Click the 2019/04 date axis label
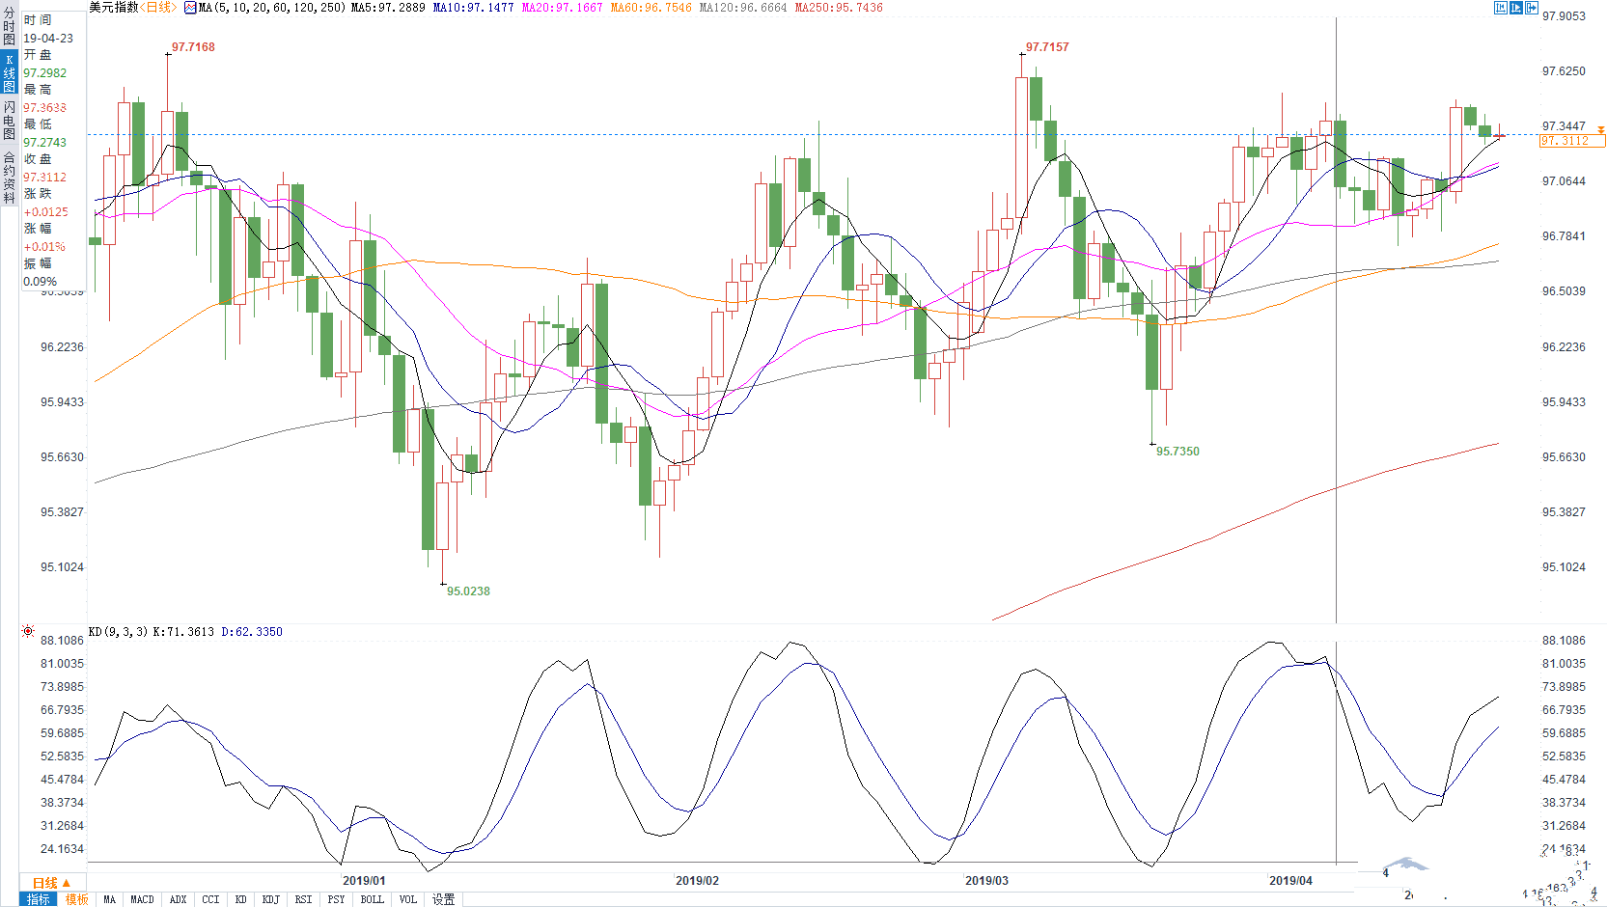 1290,881
